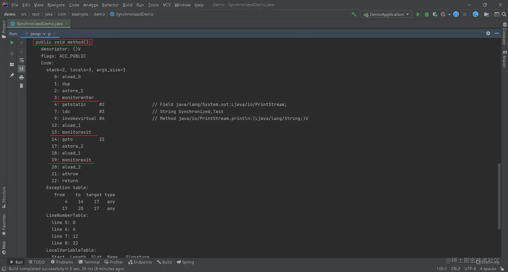508x272 pixels.
Task: Close the SynchronizedDemo.java editor tab
Action: 66,23
